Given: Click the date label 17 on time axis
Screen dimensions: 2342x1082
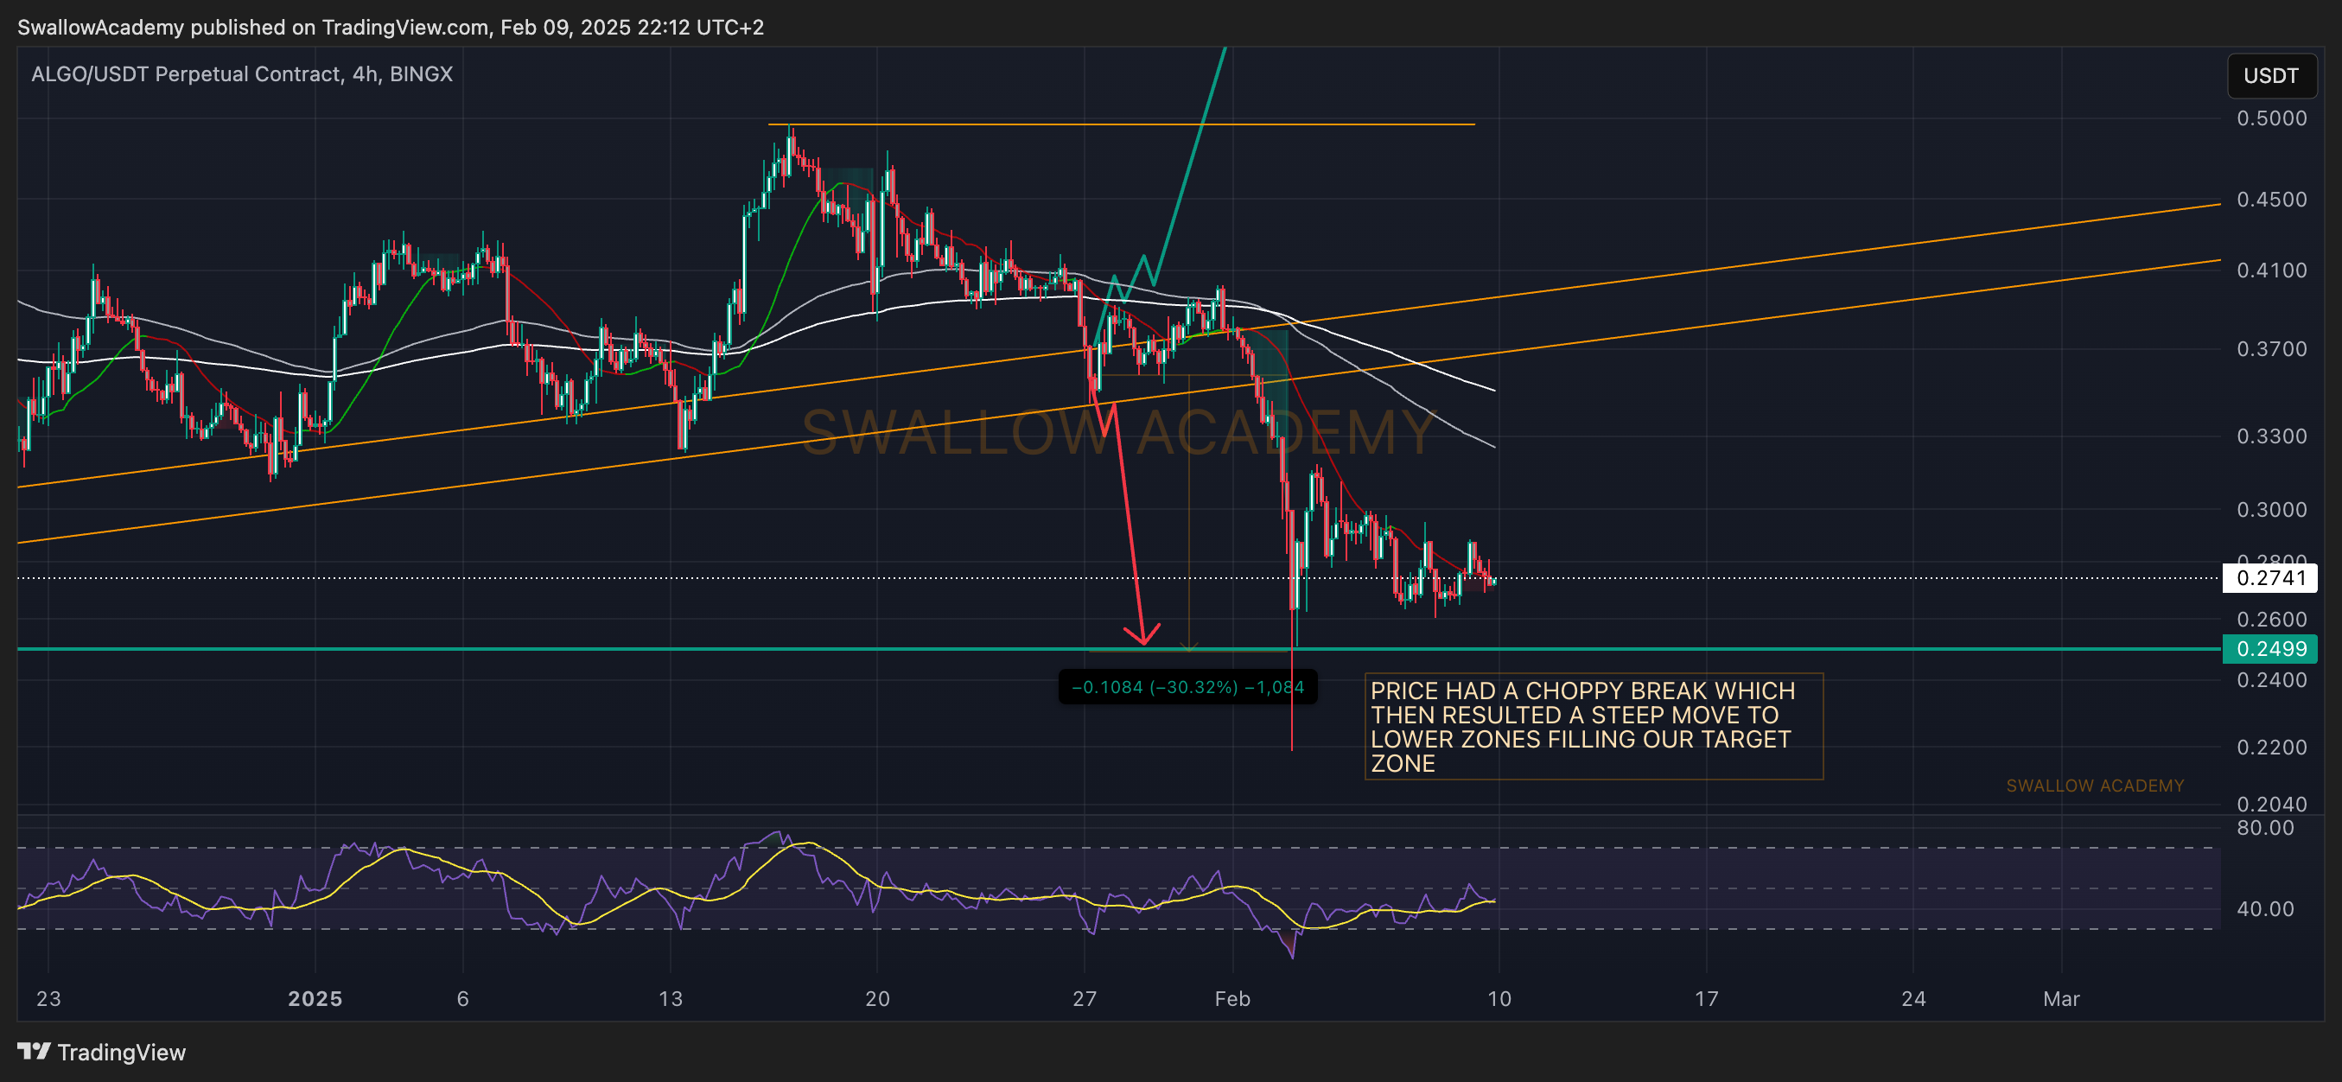Looking at the screenshot, I should [x=1707, y=998].
